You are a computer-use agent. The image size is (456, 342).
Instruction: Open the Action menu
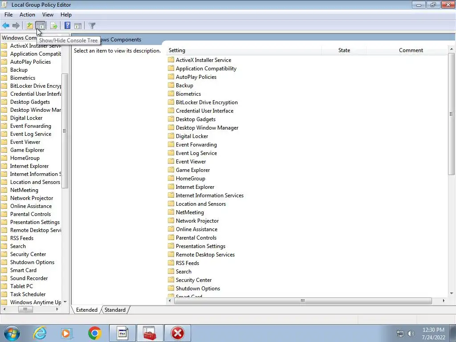(27, 15)
